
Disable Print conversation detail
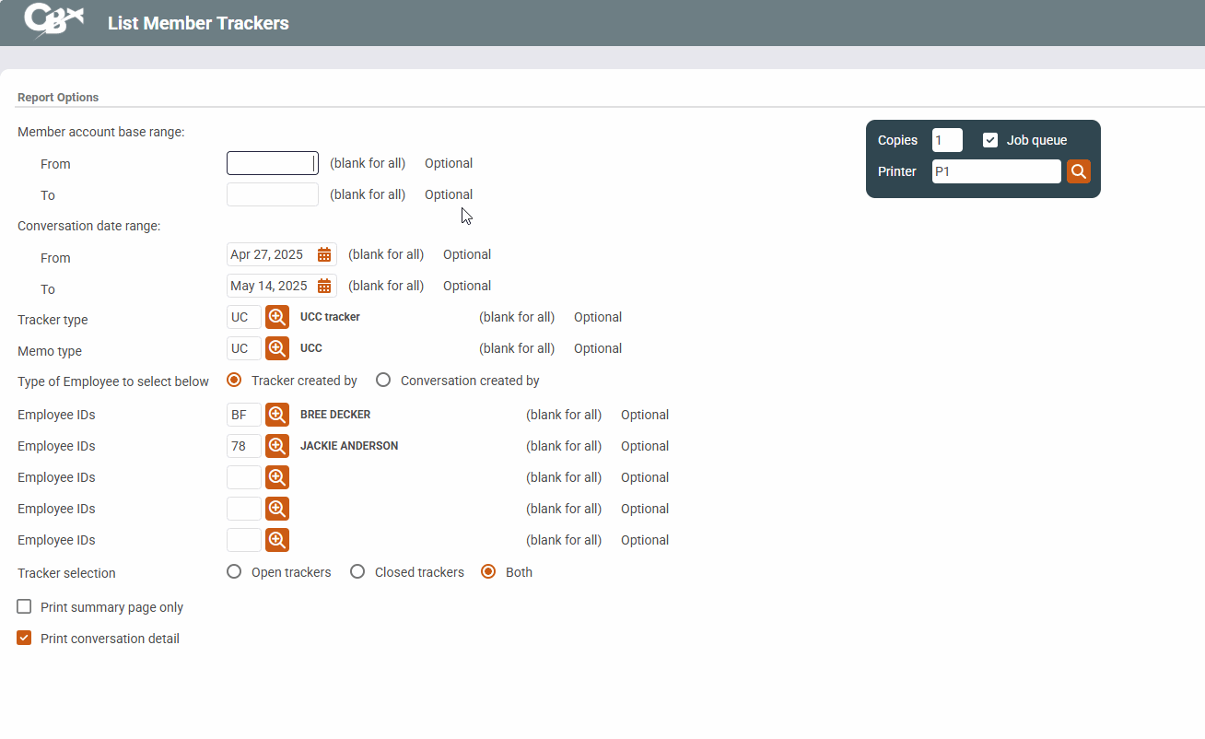24,639
